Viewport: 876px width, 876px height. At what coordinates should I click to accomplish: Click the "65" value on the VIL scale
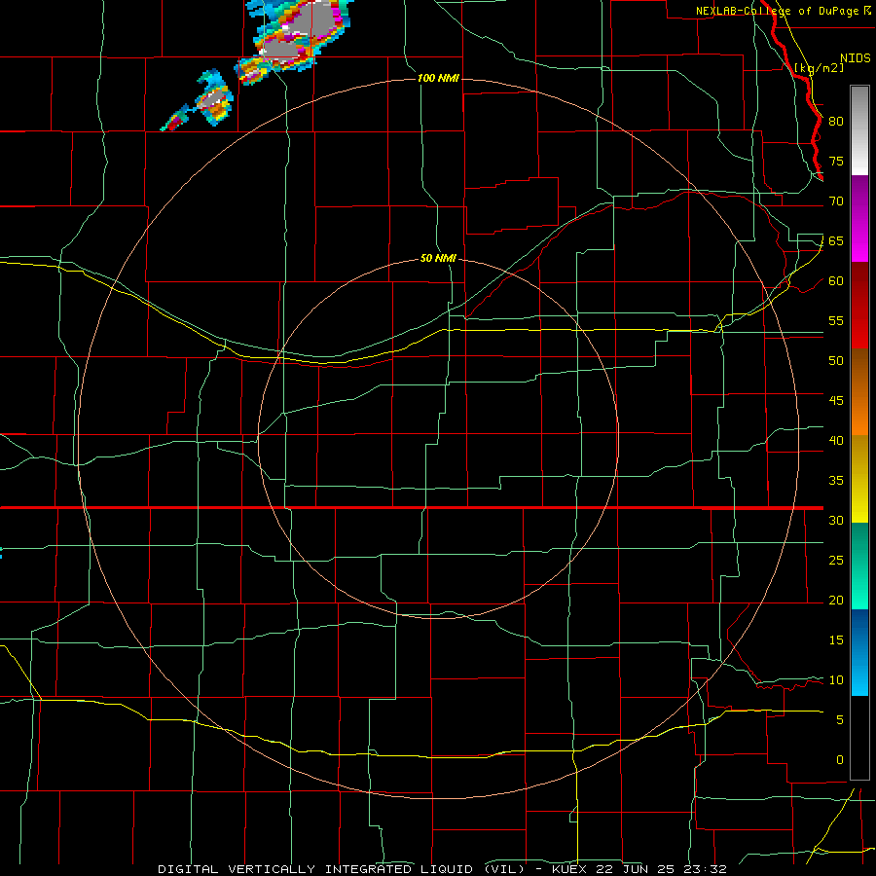tap(836, 240)
